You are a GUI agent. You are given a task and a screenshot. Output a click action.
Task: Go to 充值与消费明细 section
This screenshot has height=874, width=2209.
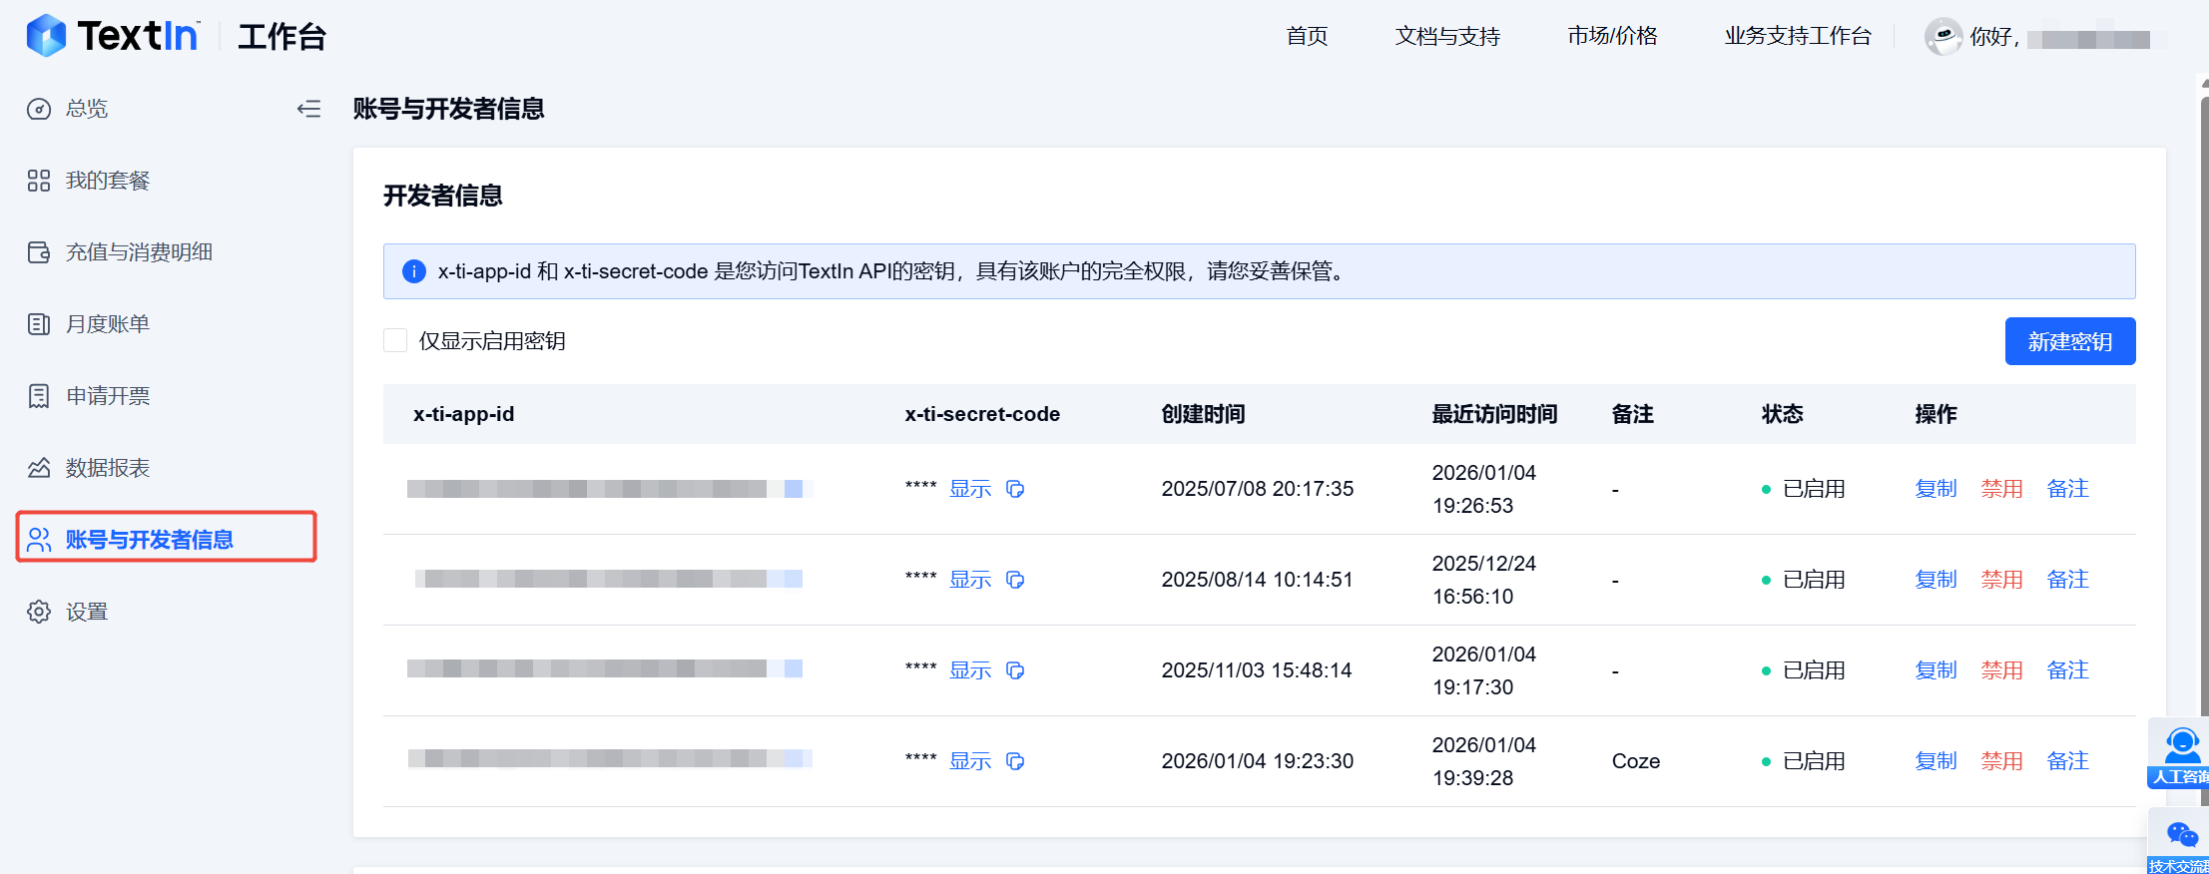[139, 252]
